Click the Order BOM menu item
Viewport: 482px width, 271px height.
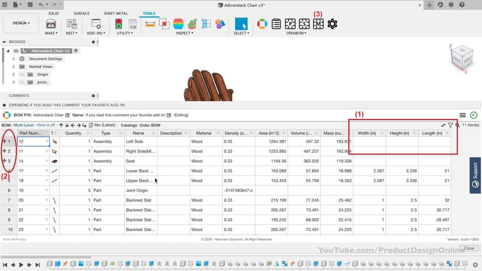point(150,125)
